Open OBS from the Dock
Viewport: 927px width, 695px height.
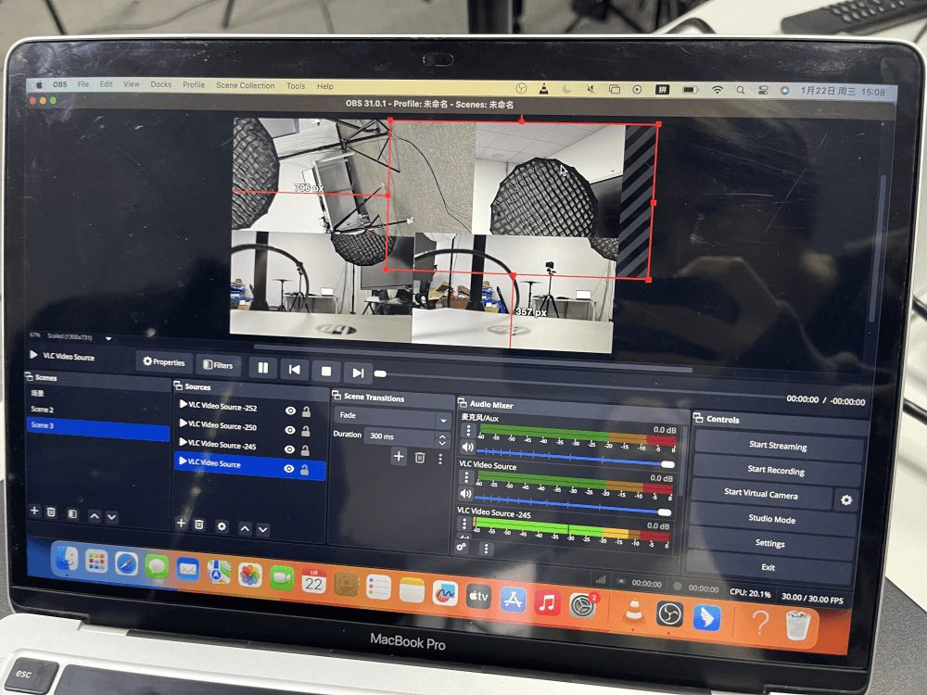(x=670, y=614)
